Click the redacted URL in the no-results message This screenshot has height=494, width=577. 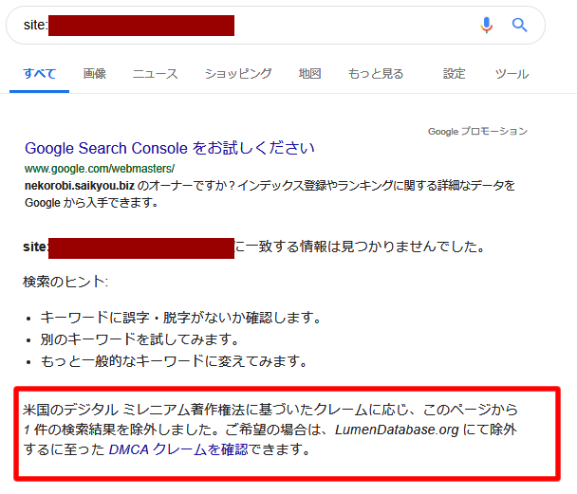pos(141,248)
